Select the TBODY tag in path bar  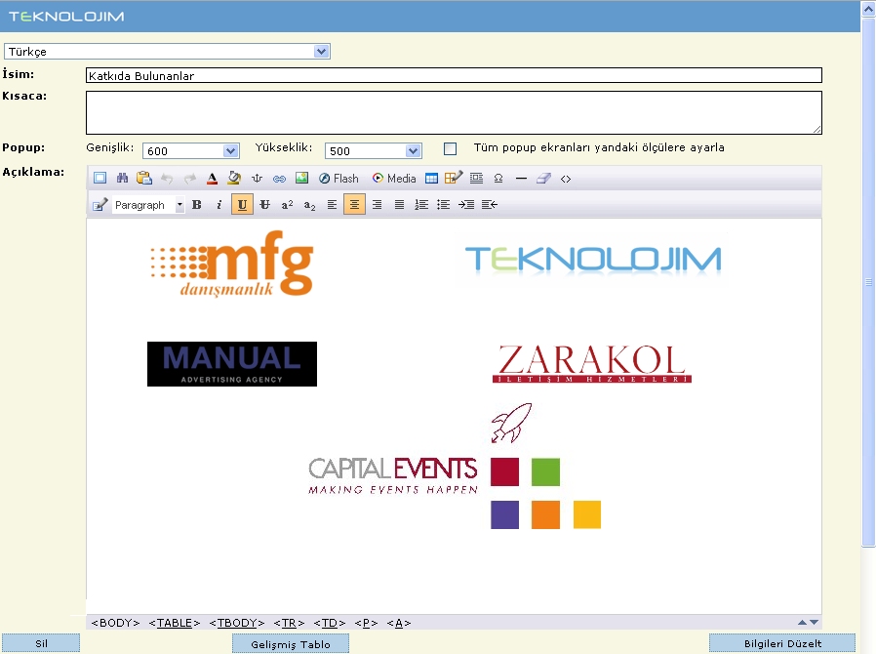(x=237, y=623)
